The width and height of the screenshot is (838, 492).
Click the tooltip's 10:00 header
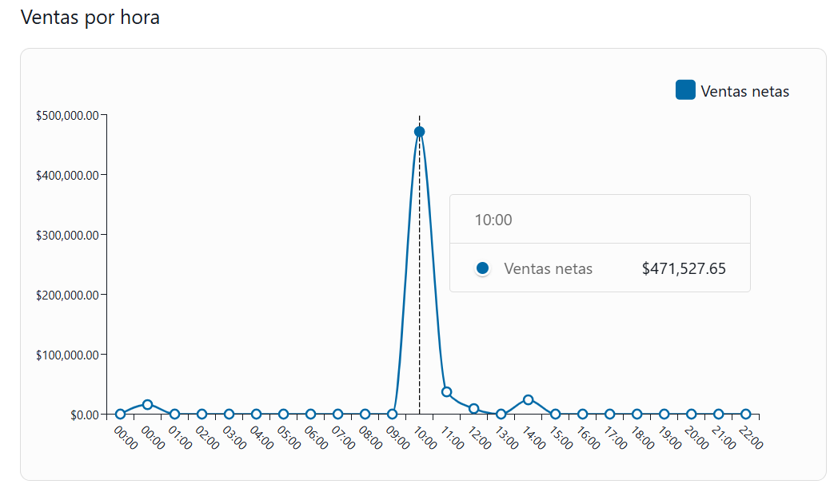click(x=493, y=220)
